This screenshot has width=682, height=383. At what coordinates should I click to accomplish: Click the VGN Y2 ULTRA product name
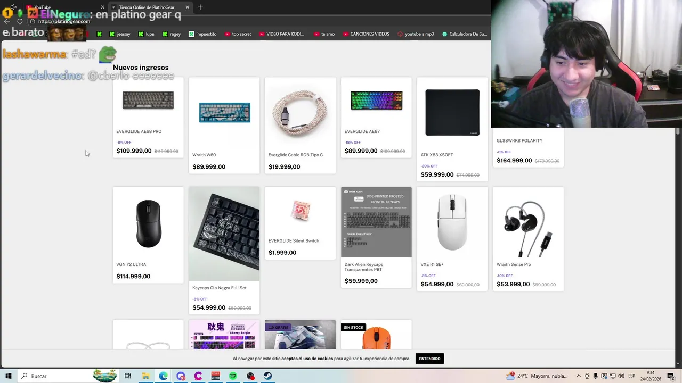tap(131, 264)
